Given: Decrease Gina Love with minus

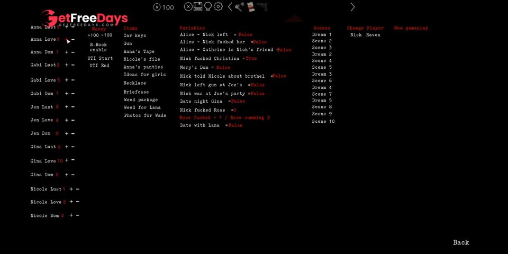Looking at the screenshot, I should 73,160.
